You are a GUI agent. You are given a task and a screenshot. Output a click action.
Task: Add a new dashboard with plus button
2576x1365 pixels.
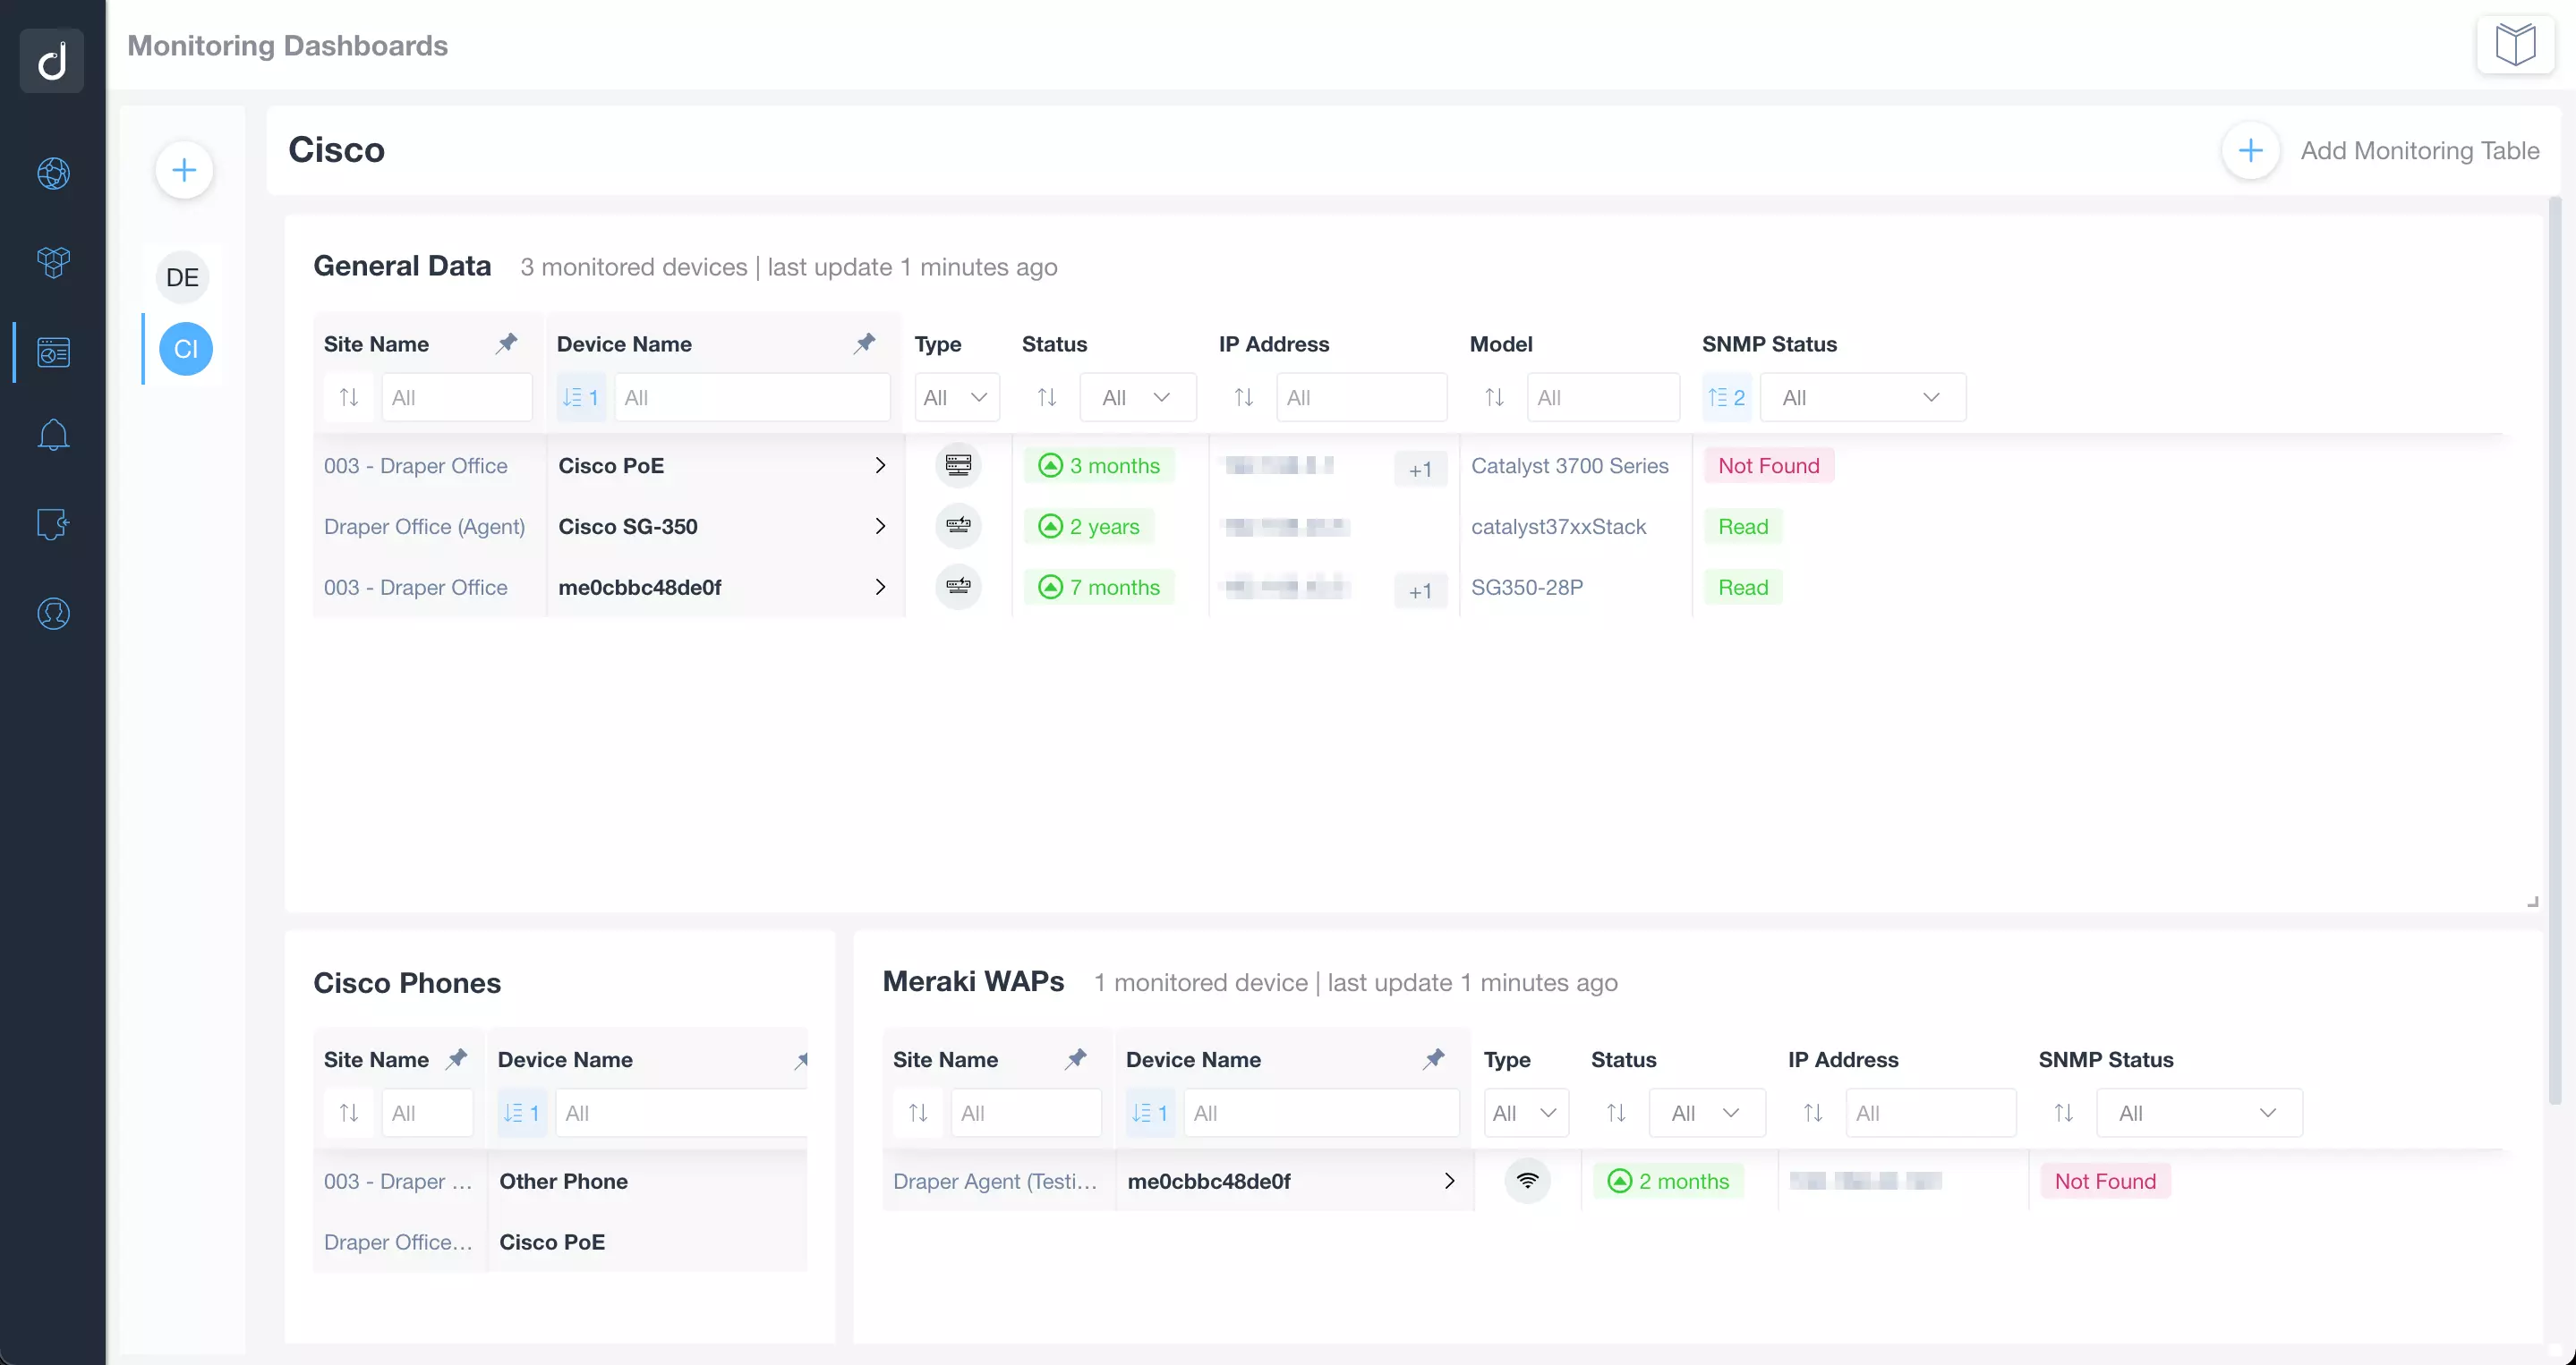[x=184, y=170]
